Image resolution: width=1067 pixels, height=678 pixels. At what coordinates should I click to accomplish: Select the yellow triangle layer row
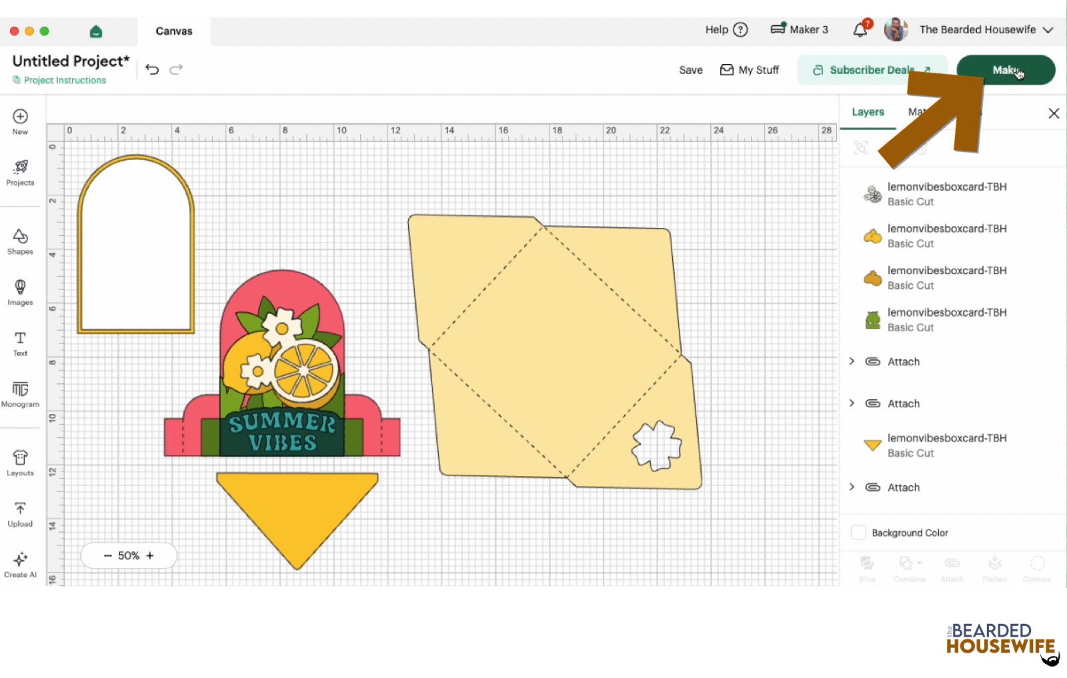[x=952, y=445]
